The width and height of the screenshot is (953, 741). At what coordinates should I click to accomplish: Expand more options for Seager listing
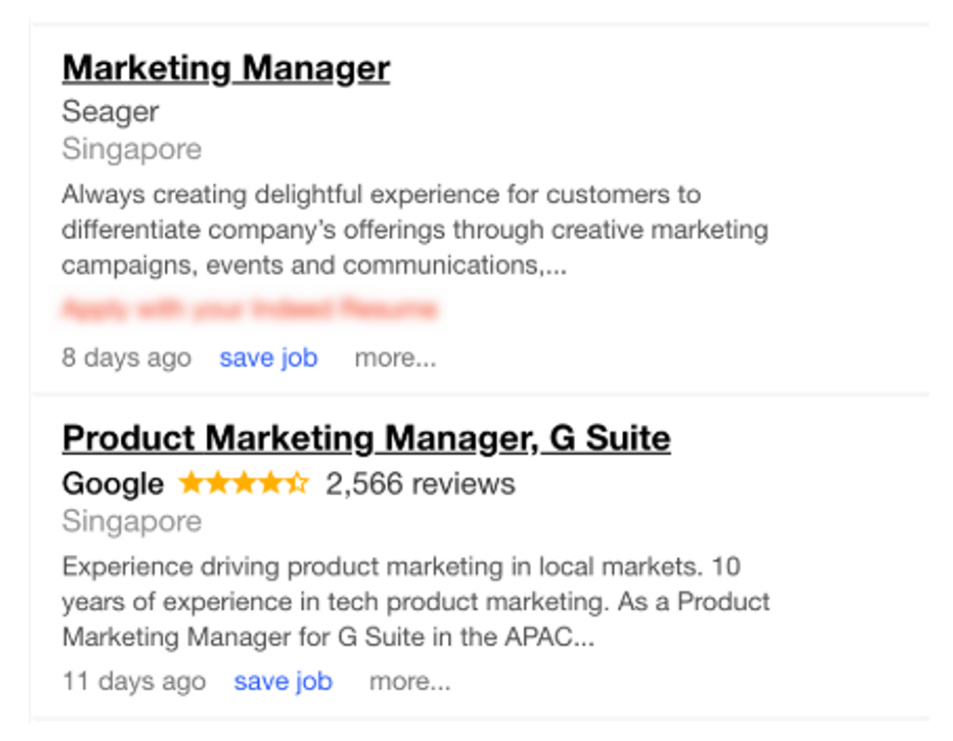pos(395,358)
